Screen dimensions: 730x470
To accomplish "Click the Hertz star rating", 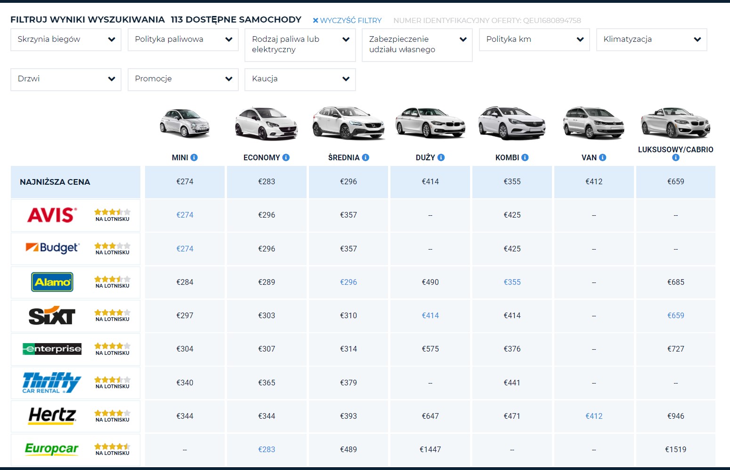I will pyautogui.click(x=113, y=413).
